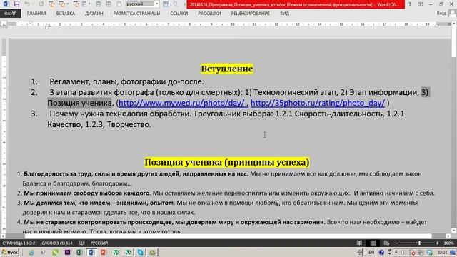Click the Undo arrow in quick access toolbar
This screenshot has height=257, width=457.
tap(27, 4)
